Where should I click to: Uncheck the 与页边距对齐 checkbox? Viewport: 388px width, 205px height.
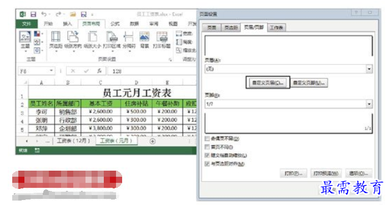click(x=208, y=164)
